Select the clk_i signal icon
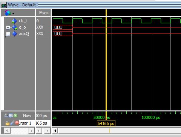 point(14,21)
